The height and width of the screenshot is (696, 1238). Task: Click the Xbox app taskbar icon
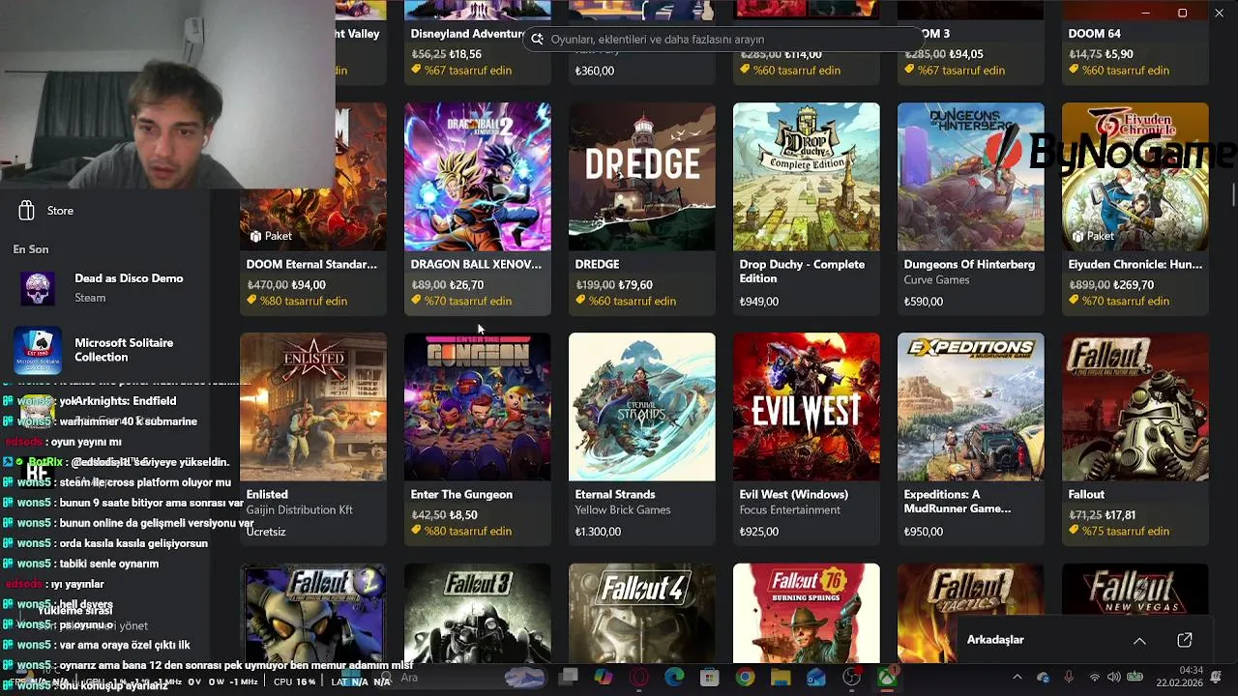(887, 678)
